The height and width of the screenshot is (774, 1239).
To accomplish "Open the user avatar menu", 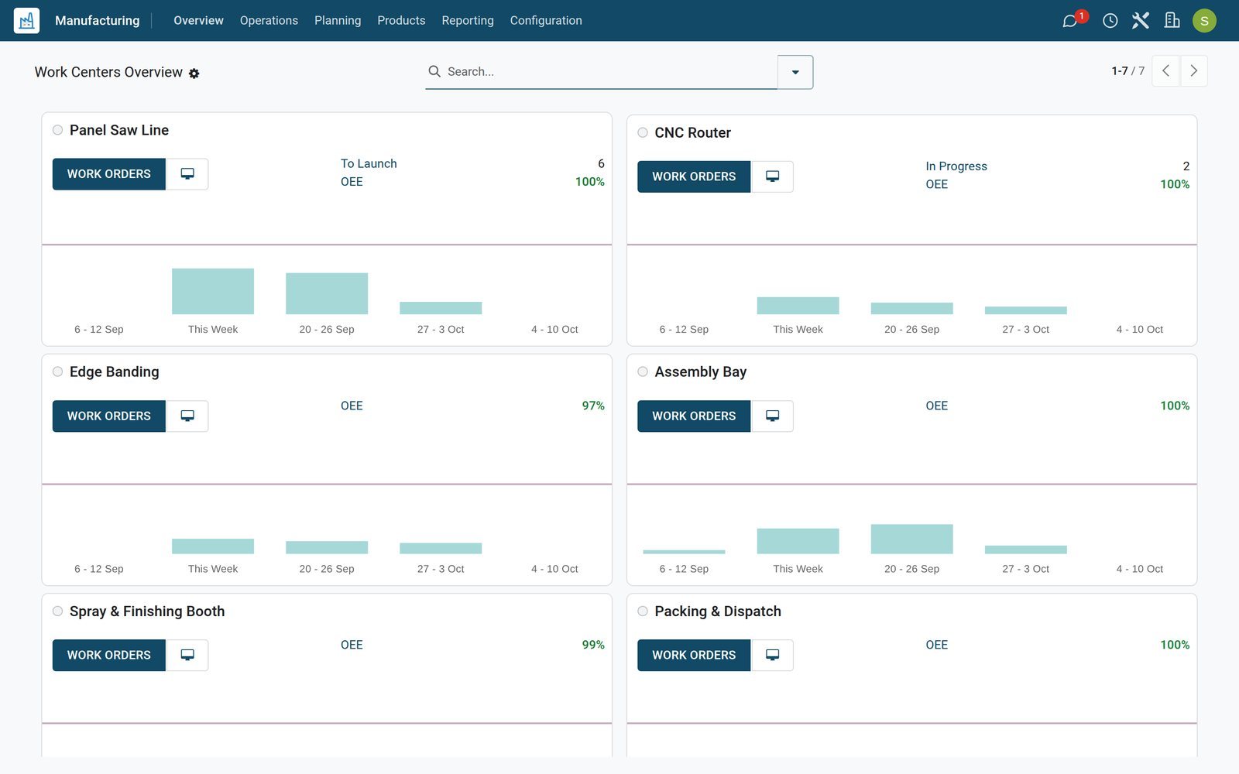I will [x=1204, y=21].
